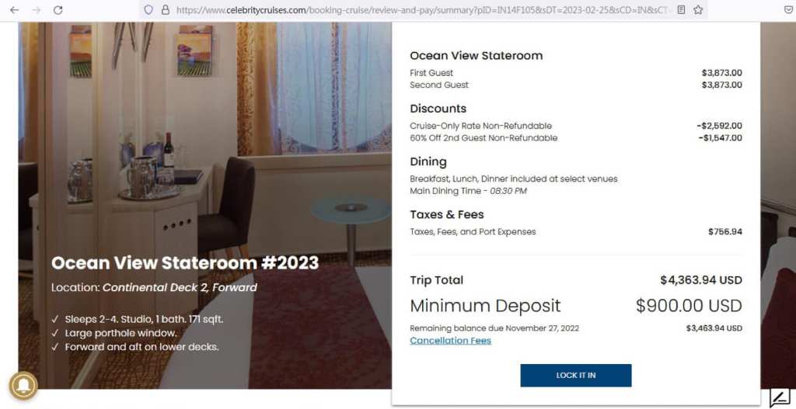
Task: Open the Cancellation Fees link
Action: point(450,341)
